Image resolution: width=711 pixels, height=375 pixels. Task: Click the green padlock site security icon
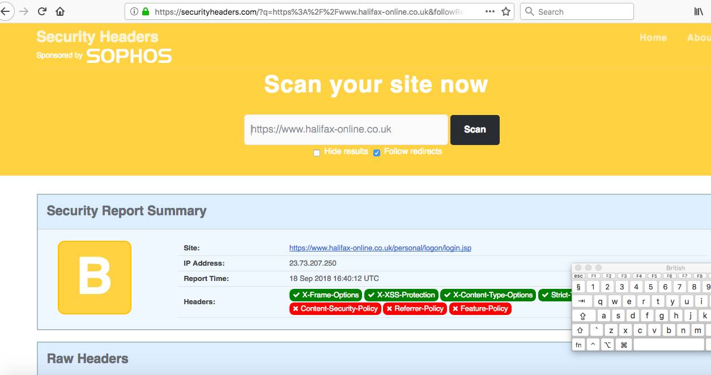click(x=146, y=11)
